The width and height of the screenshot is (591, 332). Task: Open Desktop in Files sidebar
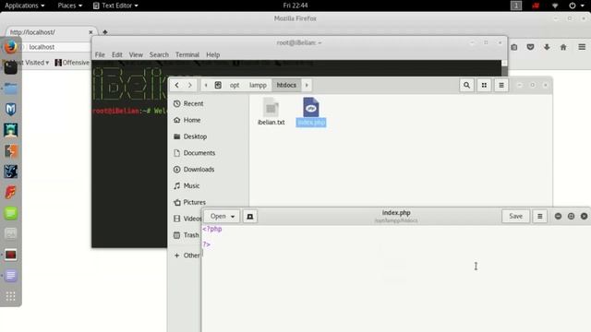click(208, 136)
